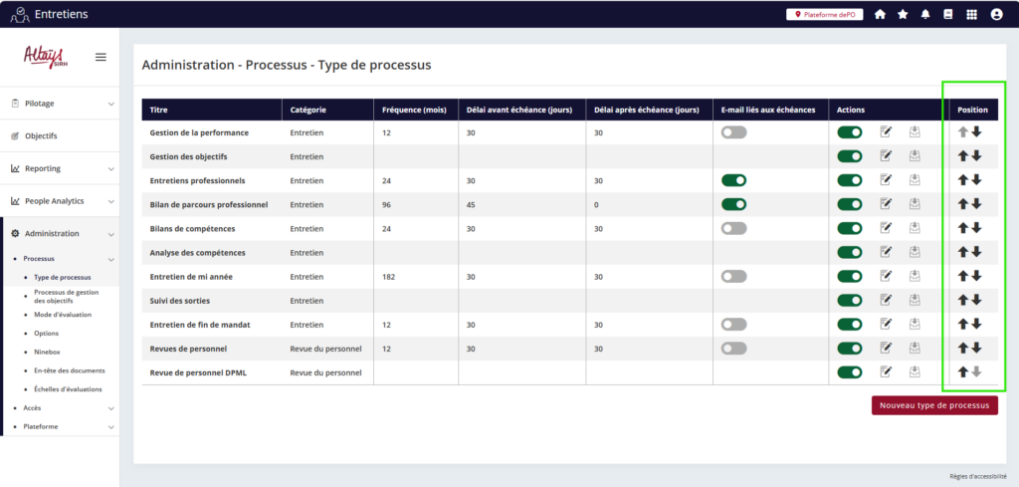Move Entretiens professionnels down one position
Screen dimensions: 1019x487
[x=976, y=180]
